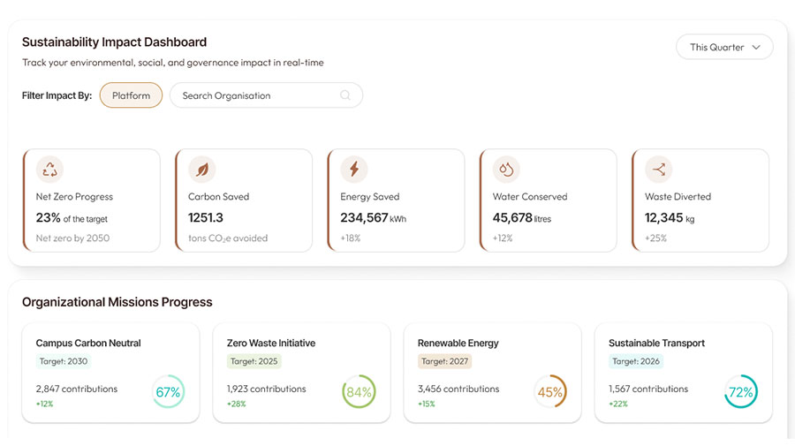Screen dimensions: 795x446
Task: Click the recycle icon on Net Zero Progress
Action: (x=50, y=170)
